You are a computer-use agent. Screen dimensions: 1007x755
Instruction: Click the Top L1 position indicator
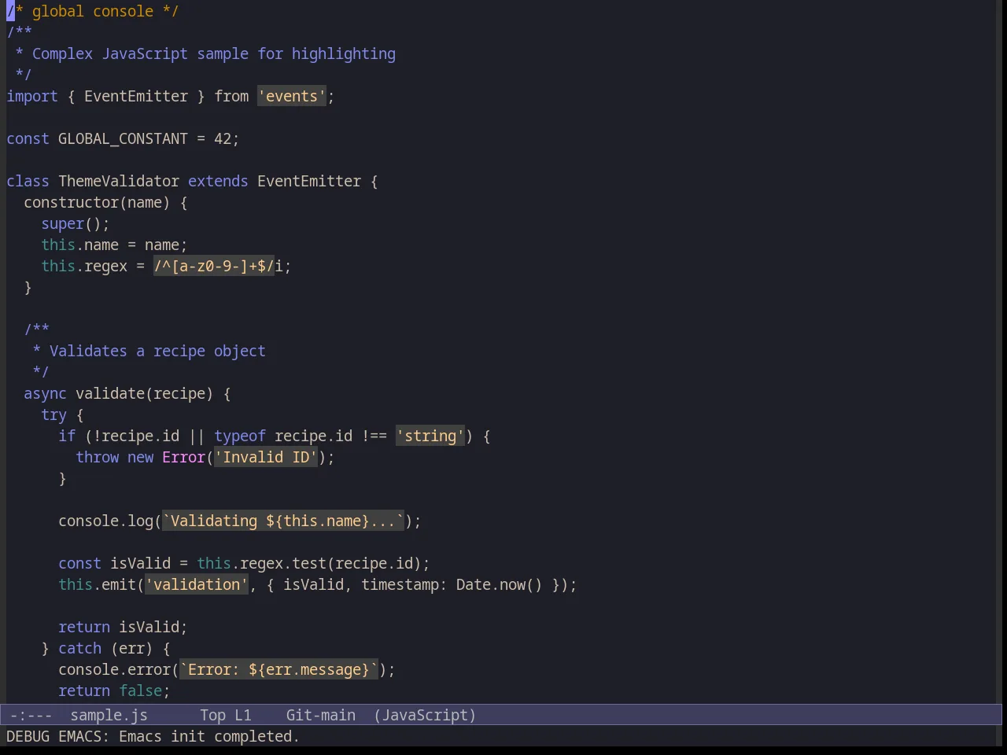225,715
